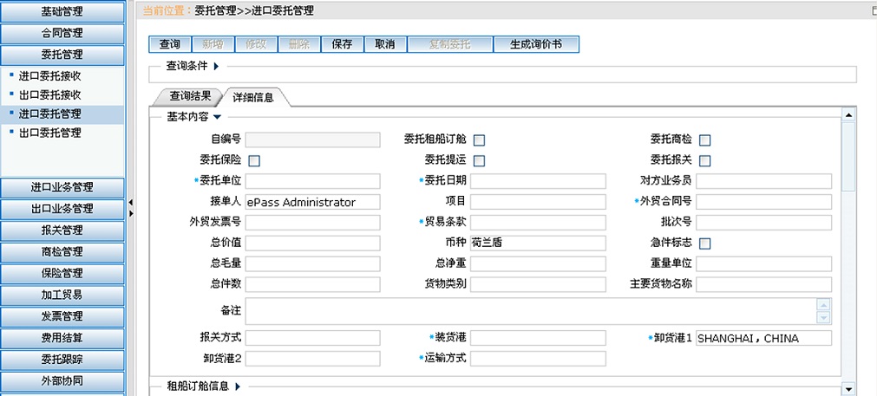
Task: Check the 委托租船订舱 checkbox
Action: [x=479, y=140]
